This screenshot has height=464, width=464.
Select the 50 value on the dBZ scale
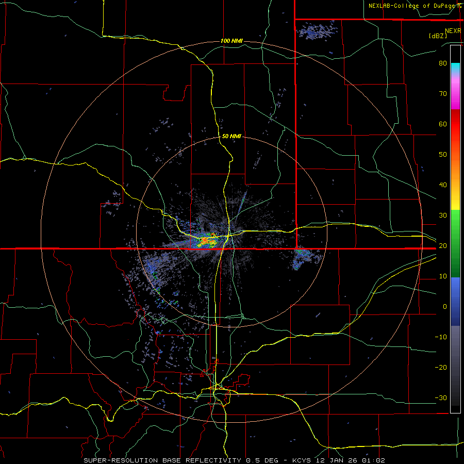tap(443, 155)
